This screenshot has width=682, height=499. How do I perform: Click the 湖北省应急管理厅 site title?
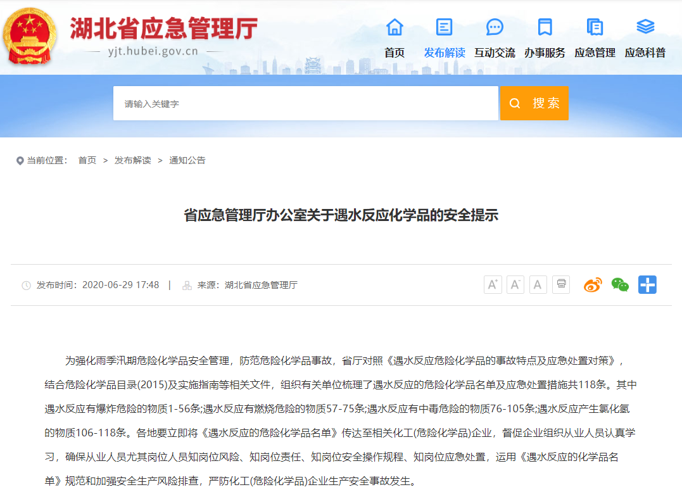tap(163, 28)
